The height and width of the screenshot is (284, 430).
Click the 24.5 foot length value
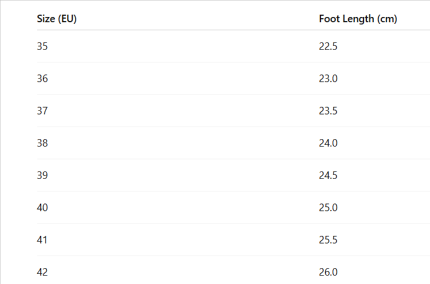point(328,175)
